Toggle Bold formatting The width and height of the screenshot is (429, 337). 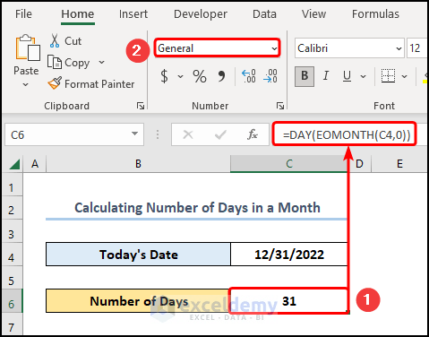(x=305, y=76)
